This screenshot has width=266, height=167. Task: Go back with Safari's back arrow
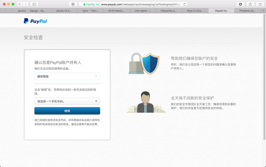(20, 4)
